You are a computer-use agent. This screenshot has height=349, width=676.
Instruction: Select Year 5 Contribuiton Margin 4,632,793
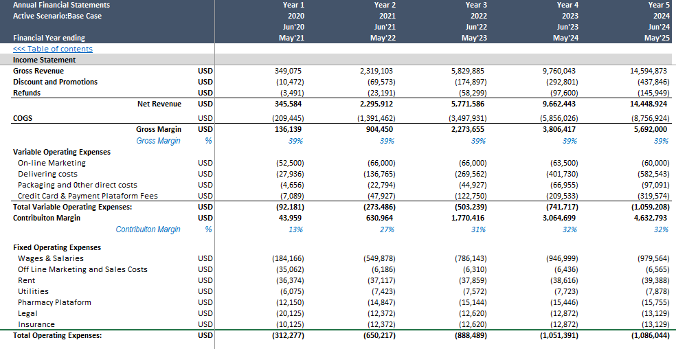click(650, 218)
